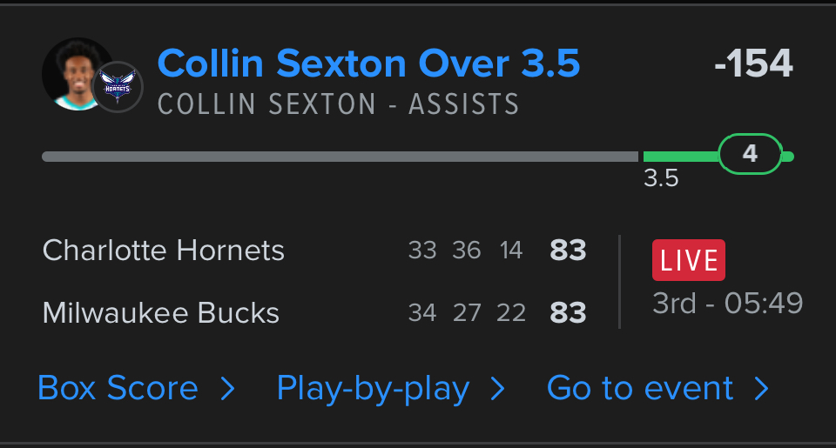Open the Play-by-play link
Screen dimensions: 836x448
click(373, 388)
